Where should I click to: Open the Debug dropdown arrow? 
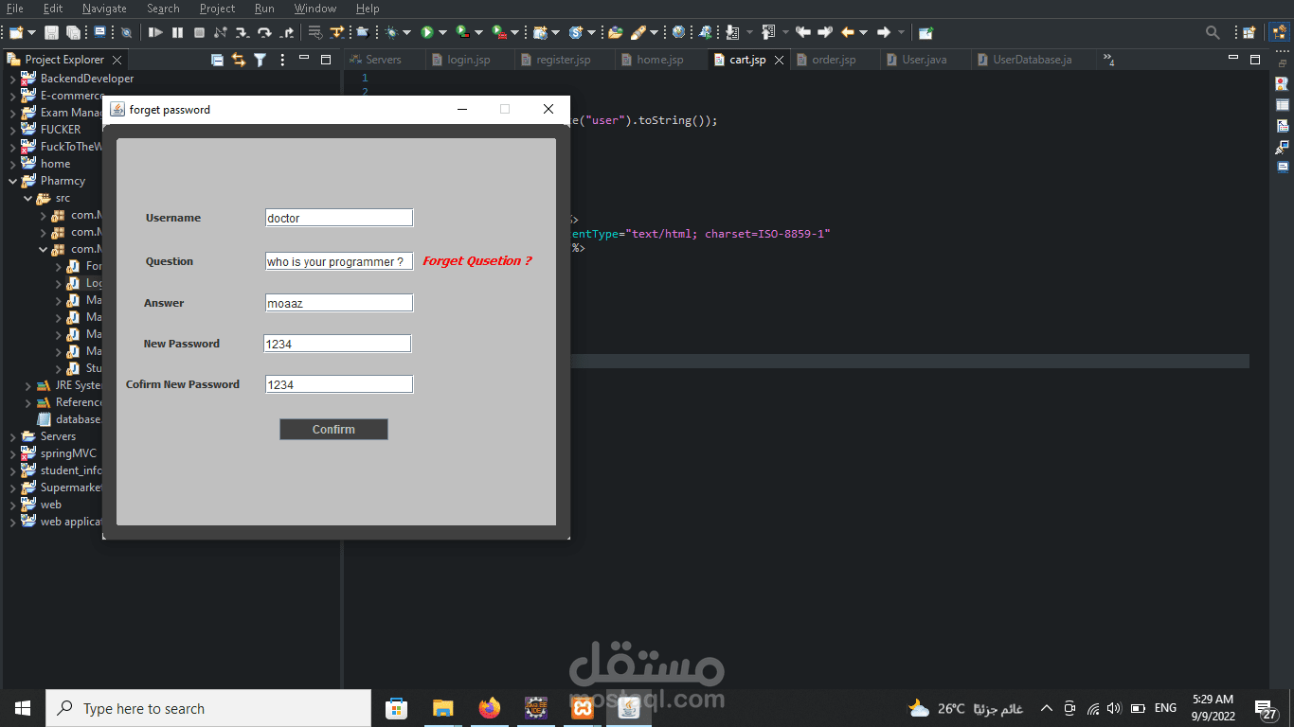pyautogui.click(x=406, y=33)
